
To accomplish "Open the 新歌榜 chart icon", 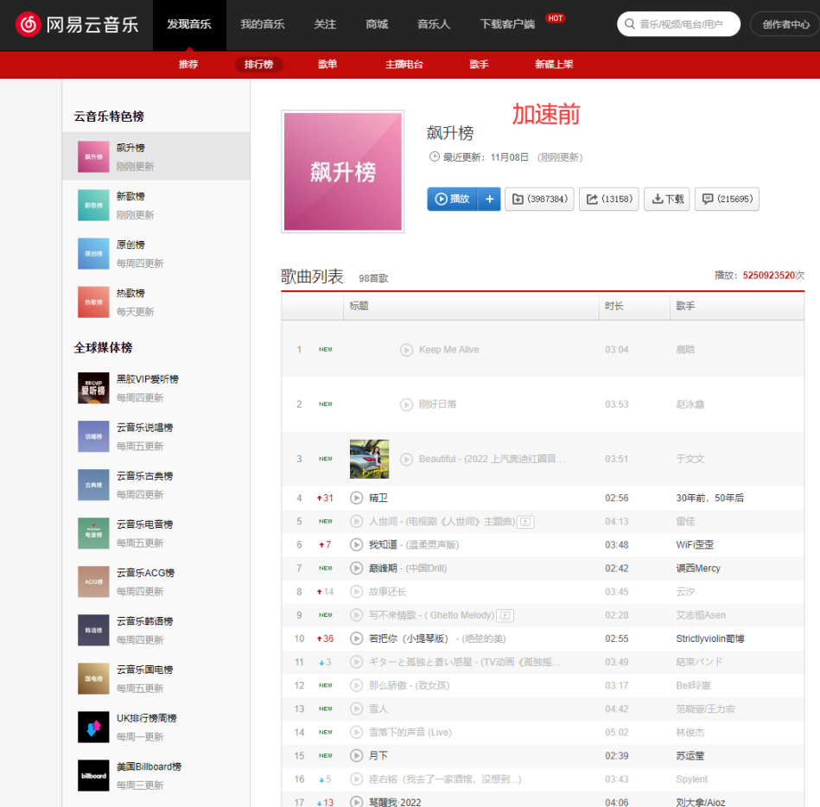I will point(93,206).
